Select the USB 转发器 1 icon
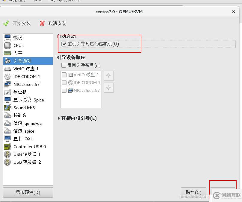Screen dimensions: 242x202 pos(7,154)
